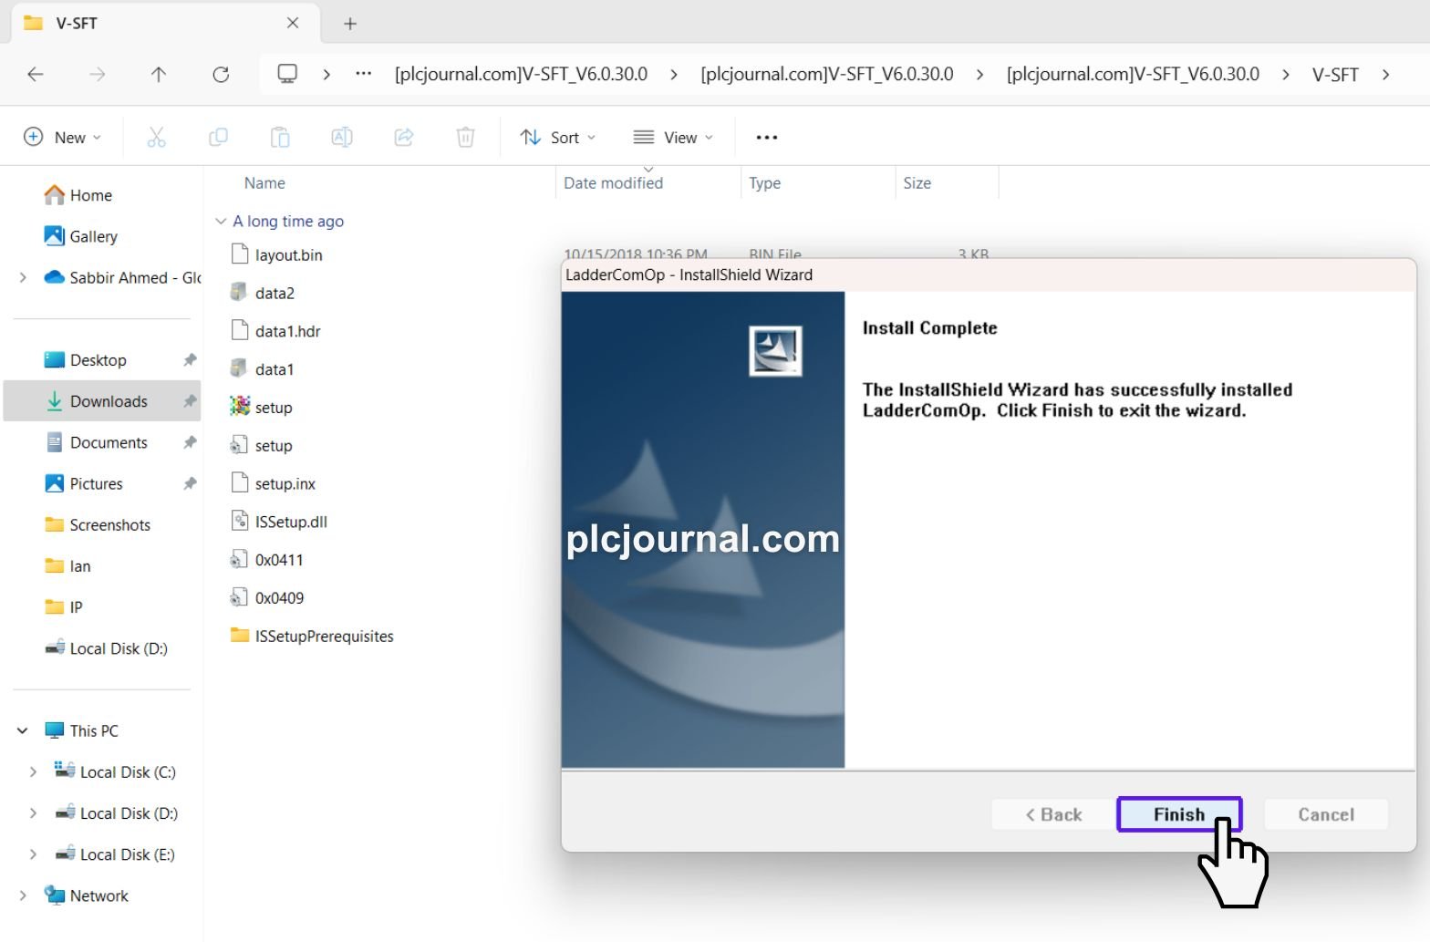This screenshot has width=1430, height=942.
Task: Open the address bar ellipsis for hidden path
Action: [364, 74]
